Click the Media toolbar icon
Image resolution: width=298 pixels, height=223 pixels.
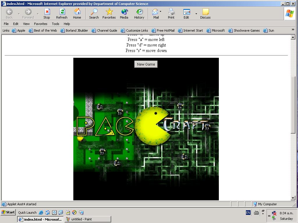coord(124,14)
